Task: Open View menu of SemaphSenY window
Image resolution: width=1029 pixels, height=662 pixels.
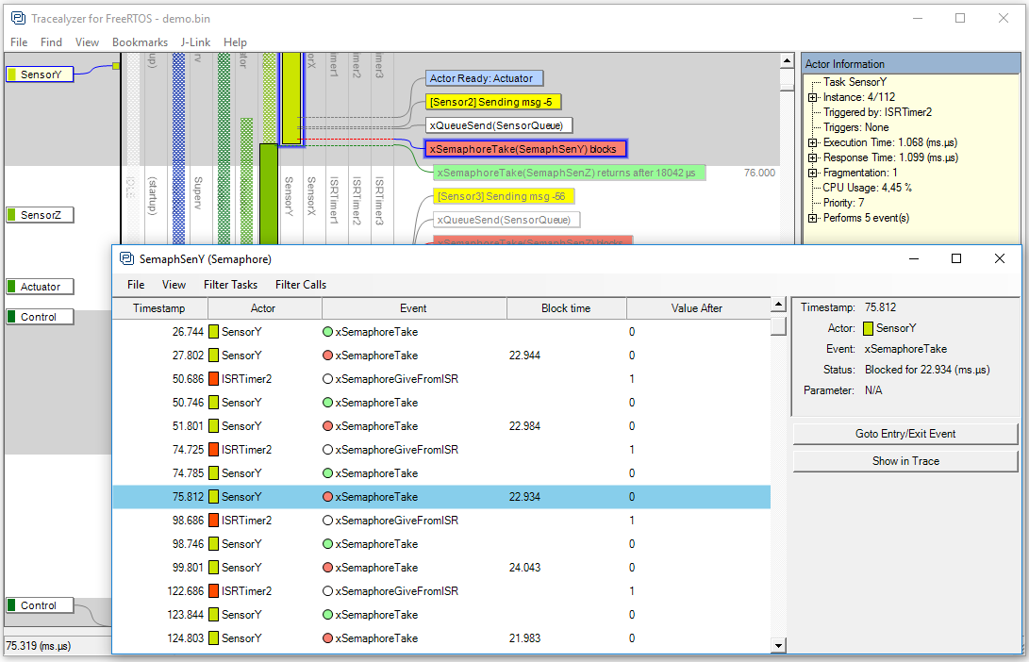Action: click(x=174, y=285)
